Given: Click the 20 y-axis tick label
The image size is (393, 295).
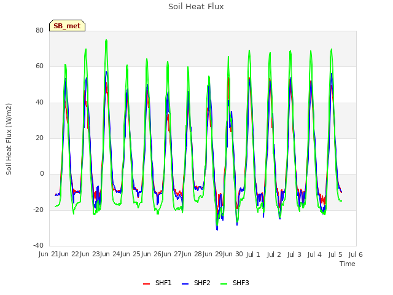Looking at the screenshot, I should 39,138.
